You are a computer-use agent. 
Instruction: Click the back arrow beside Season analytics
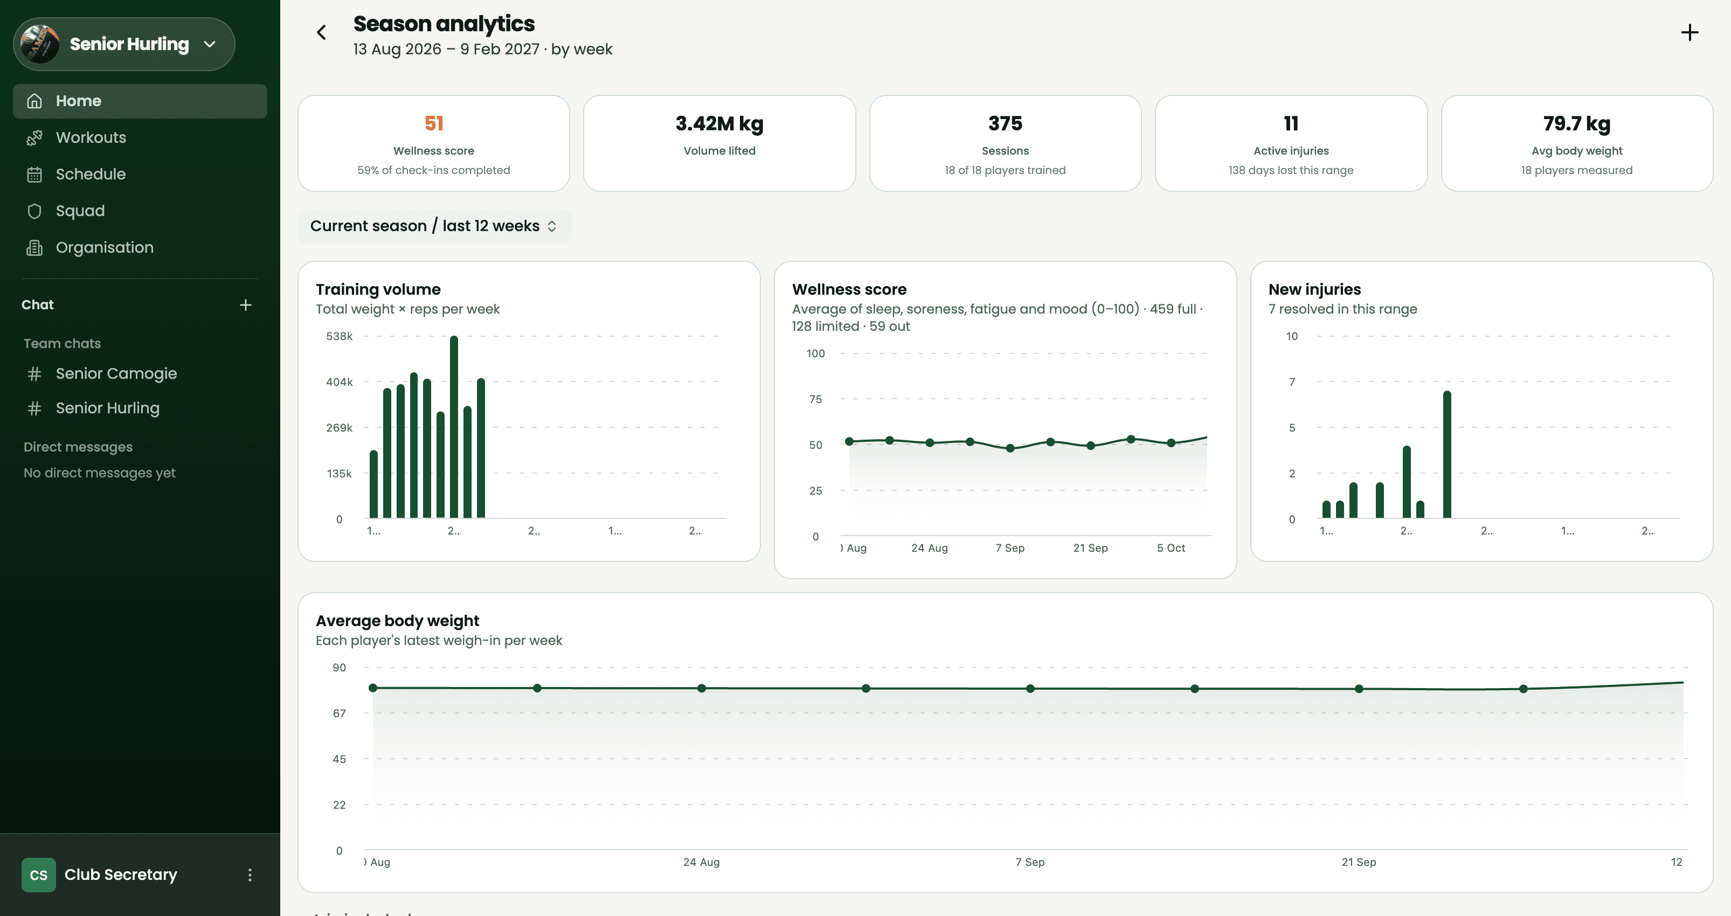[x=321, y=32]
